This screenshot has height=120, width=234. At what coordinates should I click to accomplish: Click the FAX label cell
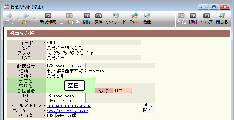(x=26, y=100)
